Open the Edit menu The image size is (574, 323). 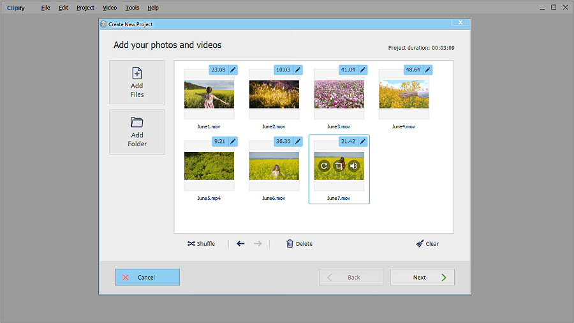(x=63, y=8)
